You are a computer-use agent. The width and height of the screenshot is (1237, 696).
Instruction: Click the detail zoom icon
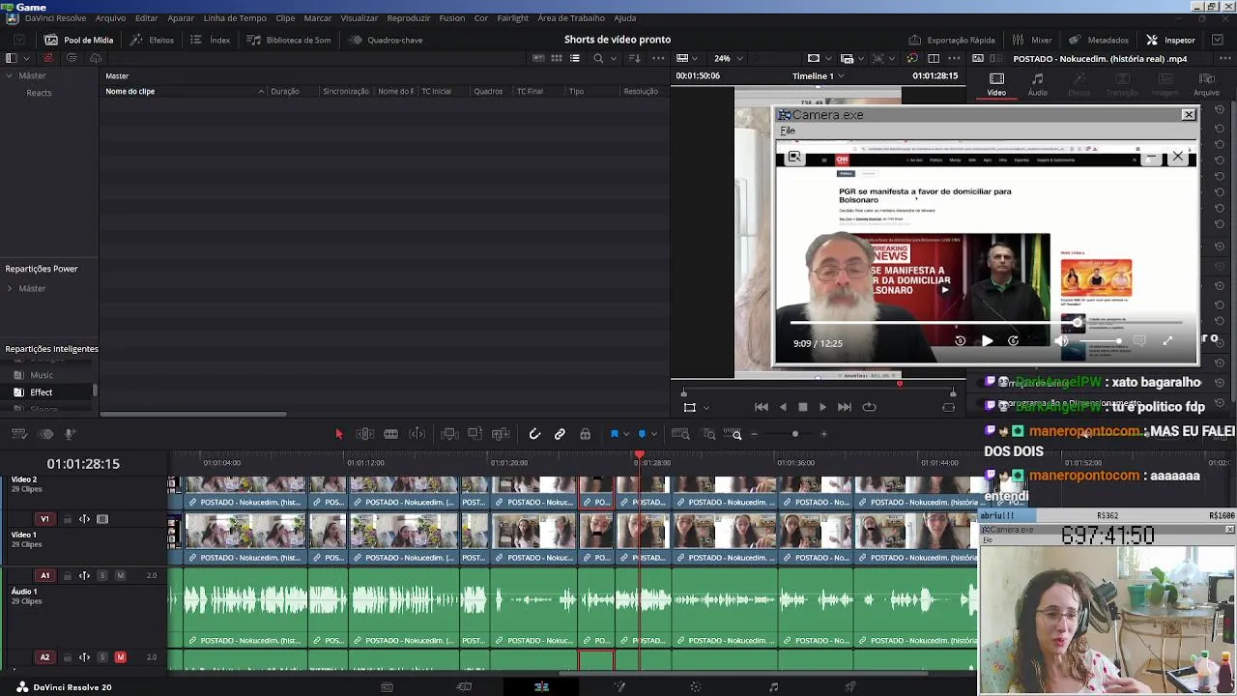pyautogui.click(x=708, y=434)
